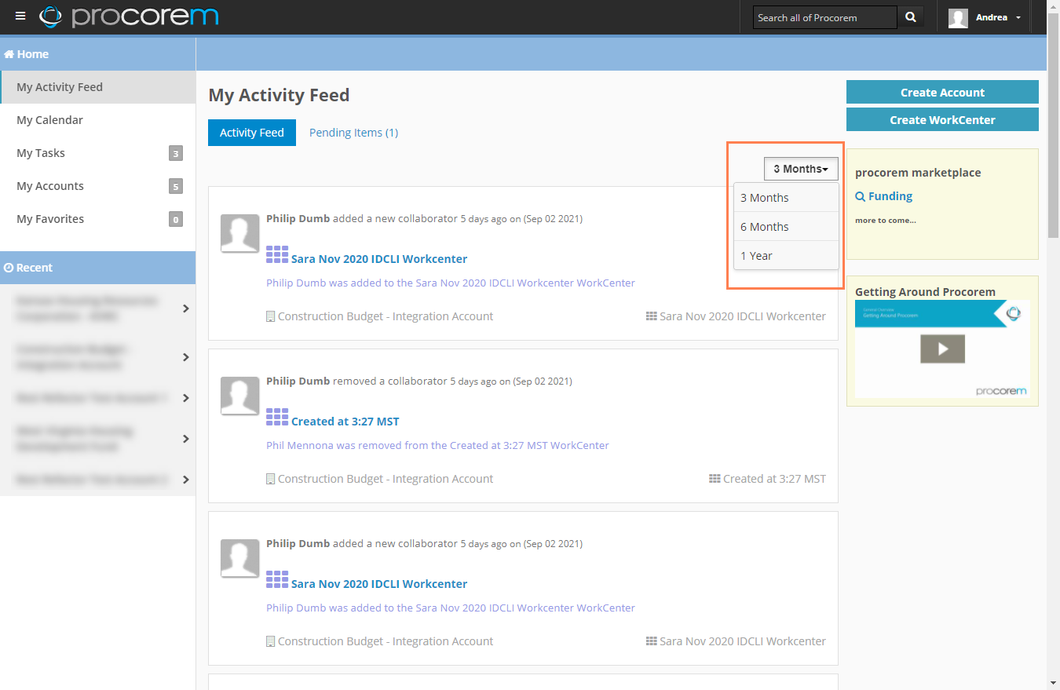Expand the last blurred entry under Recent
Image resolution: width=1060 pixels, height=690 pixels.
pos(186,480)
